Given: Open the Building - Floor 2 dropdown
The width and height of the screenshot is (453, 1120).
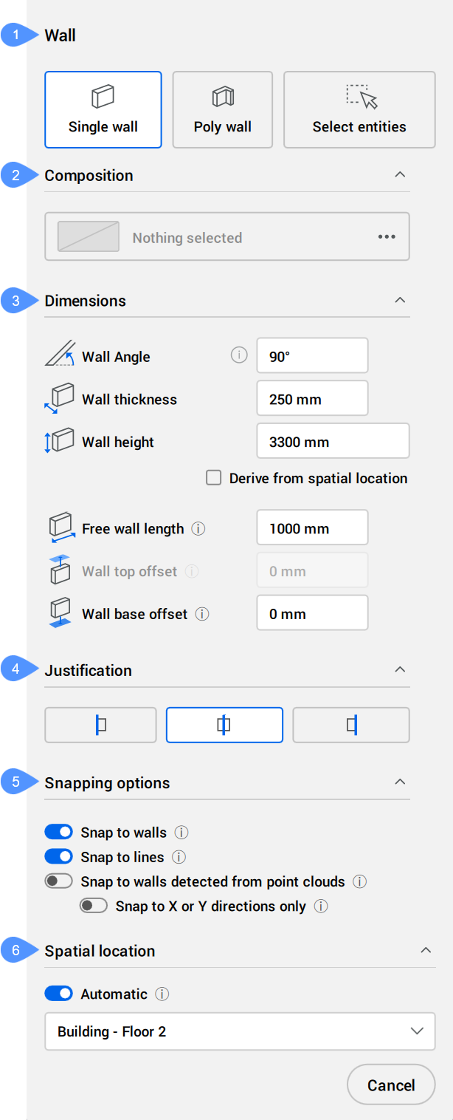Looking at the screenshot, I should [x=240, y=1031].
